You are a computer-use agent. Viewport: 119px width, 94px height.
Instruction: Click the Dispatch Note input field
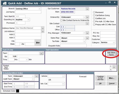click(x=73, y=45)
